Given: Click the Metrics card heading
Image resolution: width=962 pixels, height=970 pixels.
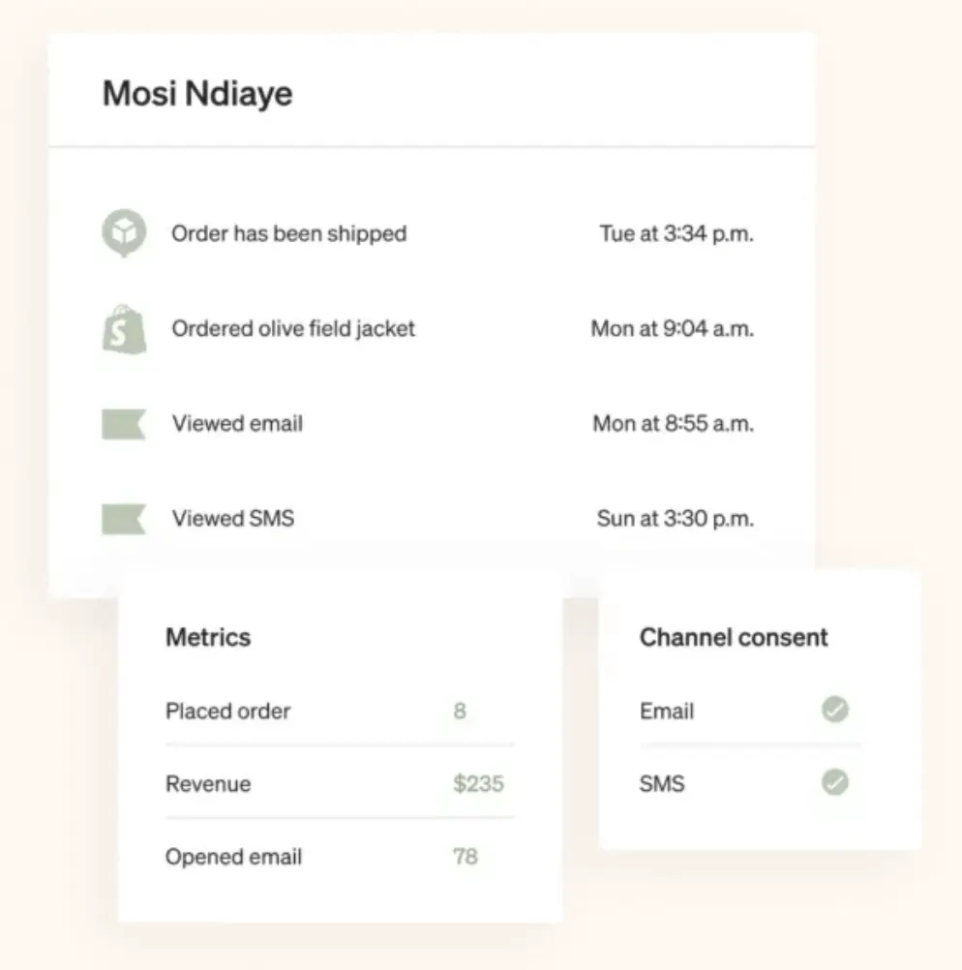Looking at the screenshot, I should coord(208,637).
